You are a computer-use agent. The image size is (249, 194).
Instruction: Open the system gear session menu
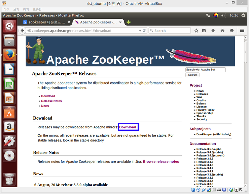(x=243, y=15)
